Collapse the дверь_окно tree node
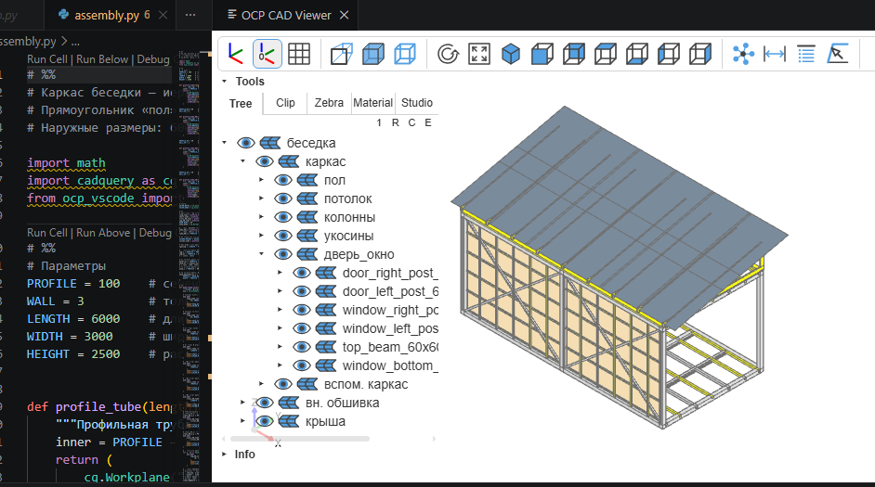This screenshot has height=487, width=875. [x=261, y=254]
